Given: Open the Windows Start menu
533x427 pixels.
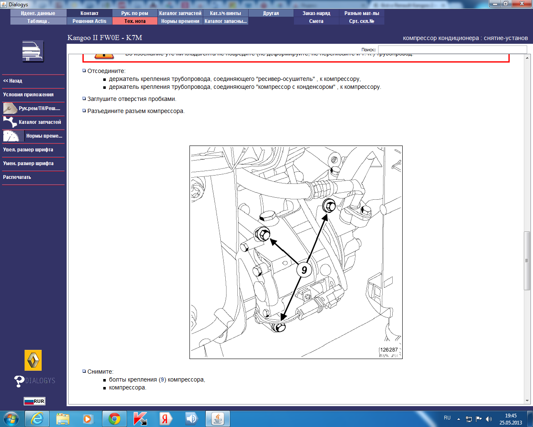Looking at the screenshot, I should (11, 419).
